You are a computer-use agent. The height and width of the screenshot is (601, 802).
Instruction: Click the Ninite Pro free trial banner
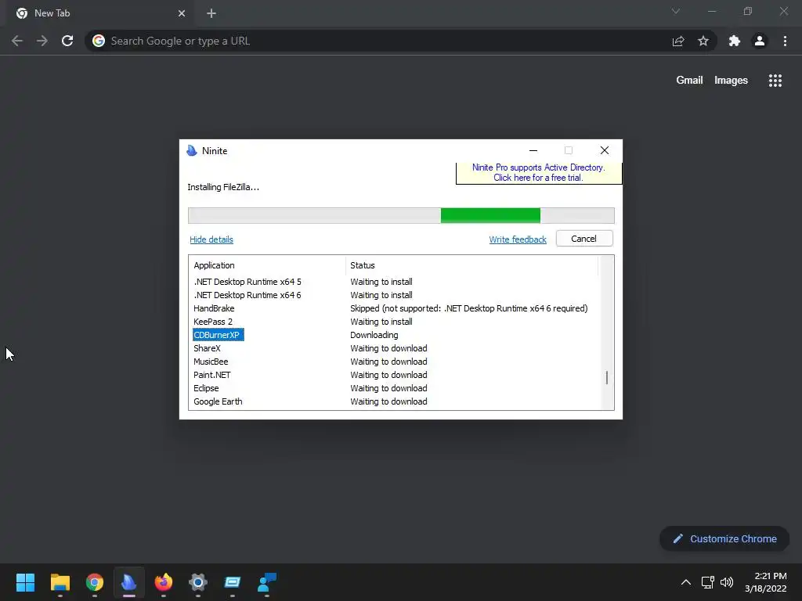tap(539, 173)
